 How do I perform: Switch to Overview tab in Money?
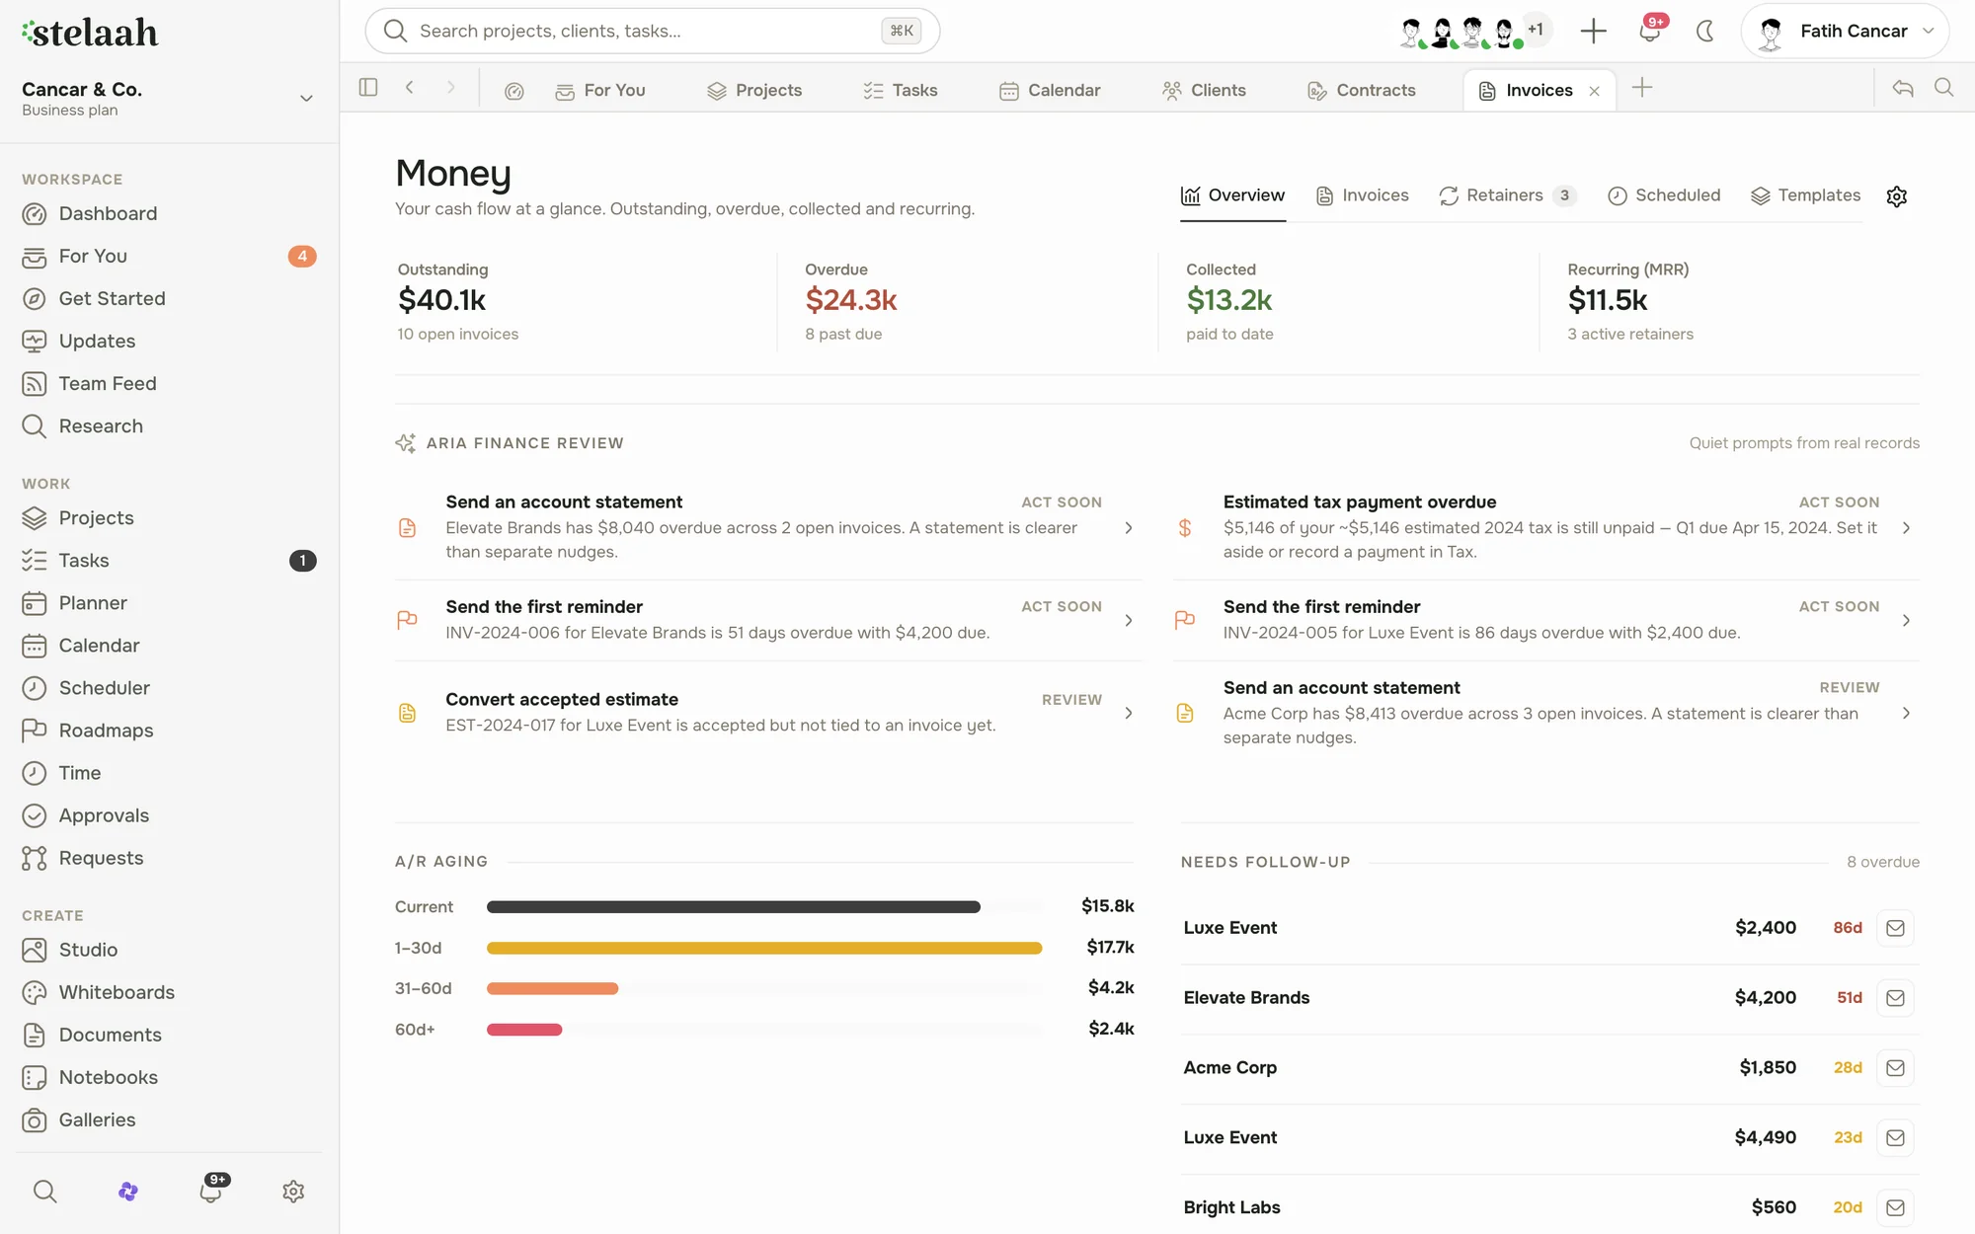1232,195
